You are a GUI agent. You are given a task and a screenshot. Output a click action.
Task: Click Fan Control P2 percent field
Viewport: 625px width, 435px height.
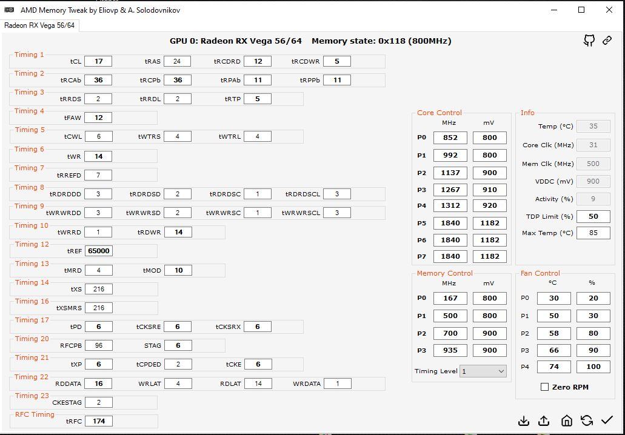(x=593, y=333)
